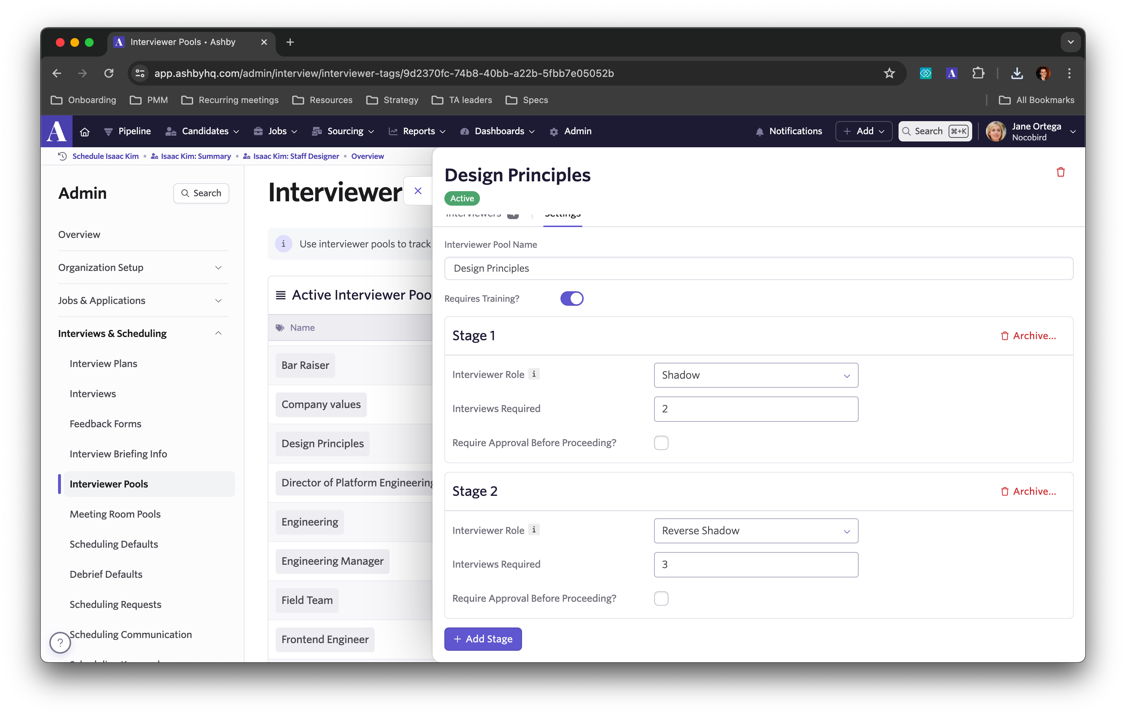1126x716 pixels.
Task: Click the recent history clock icon in breadcrumbs
Action: pyautogui.click(x=62, y=156)
